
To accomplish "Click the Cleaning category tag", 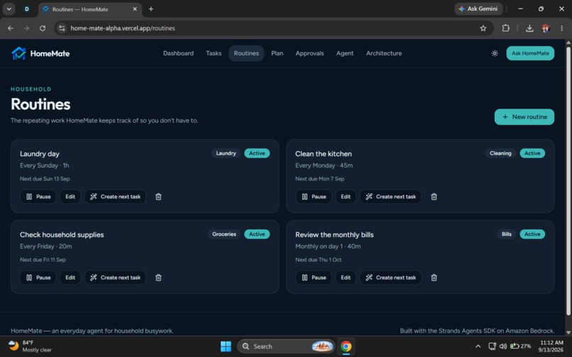I will point(500,154).
